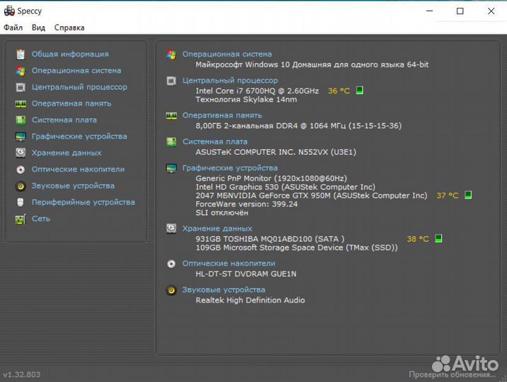The width and height of the screenshot is (507, 382).
Task: Open the motherboard icon next to Системная плата in sidebar
Action: pos(21,120)
